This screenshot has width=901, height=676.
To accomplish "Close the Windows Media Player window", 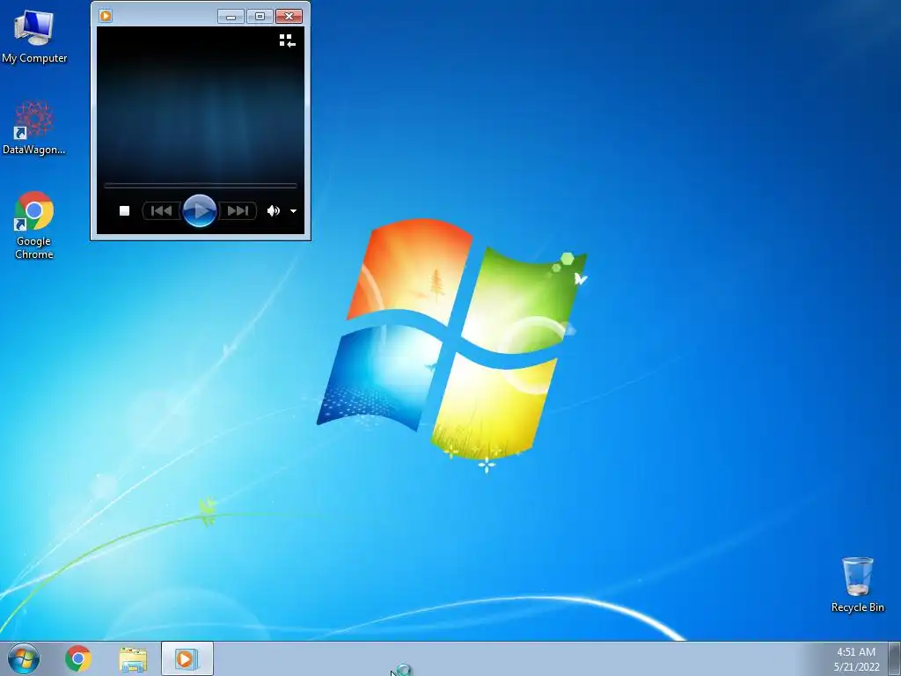I will 289,16.
